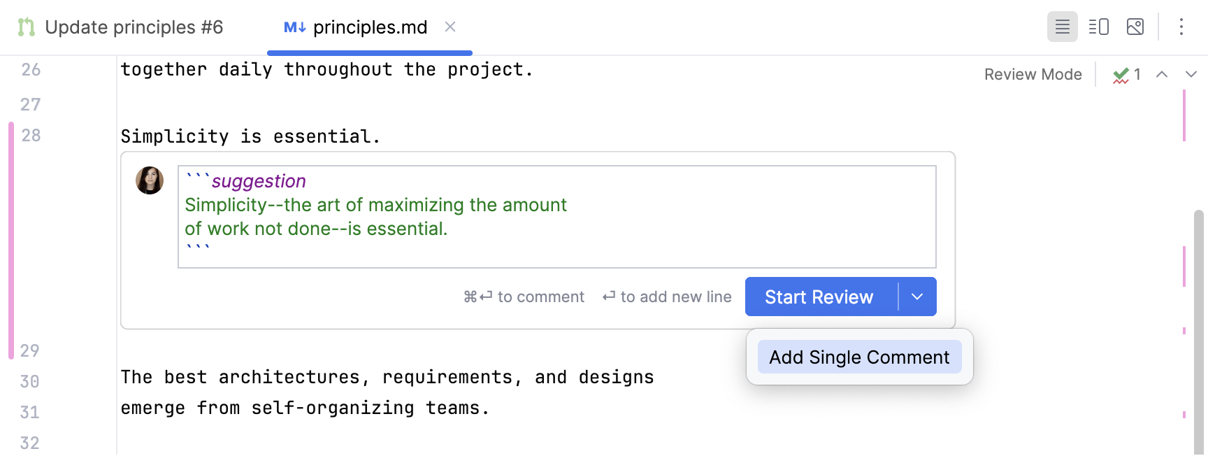Image resolution: width=1208 pixels, height=456 pixels.
Task: Switch to the side-by-side diff icon
Action: [x=1099, y=27]
